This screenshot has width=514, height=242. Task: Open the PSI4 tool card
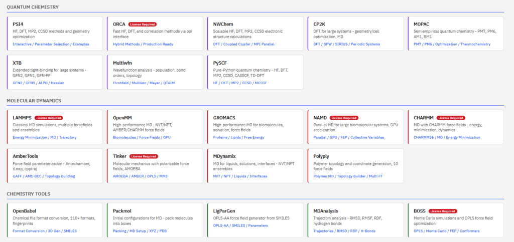click(x=54, y=33)
